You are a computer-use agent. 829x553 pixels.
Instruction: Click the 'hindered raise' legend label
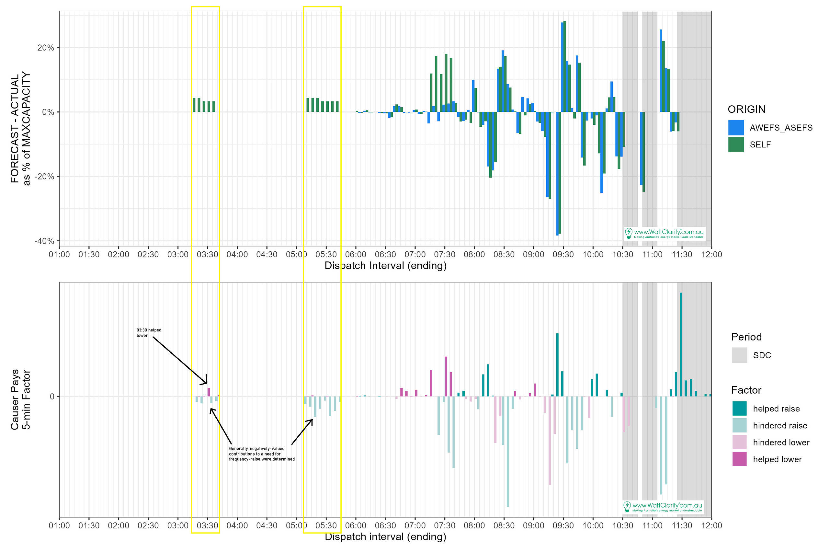pos(780,426)
